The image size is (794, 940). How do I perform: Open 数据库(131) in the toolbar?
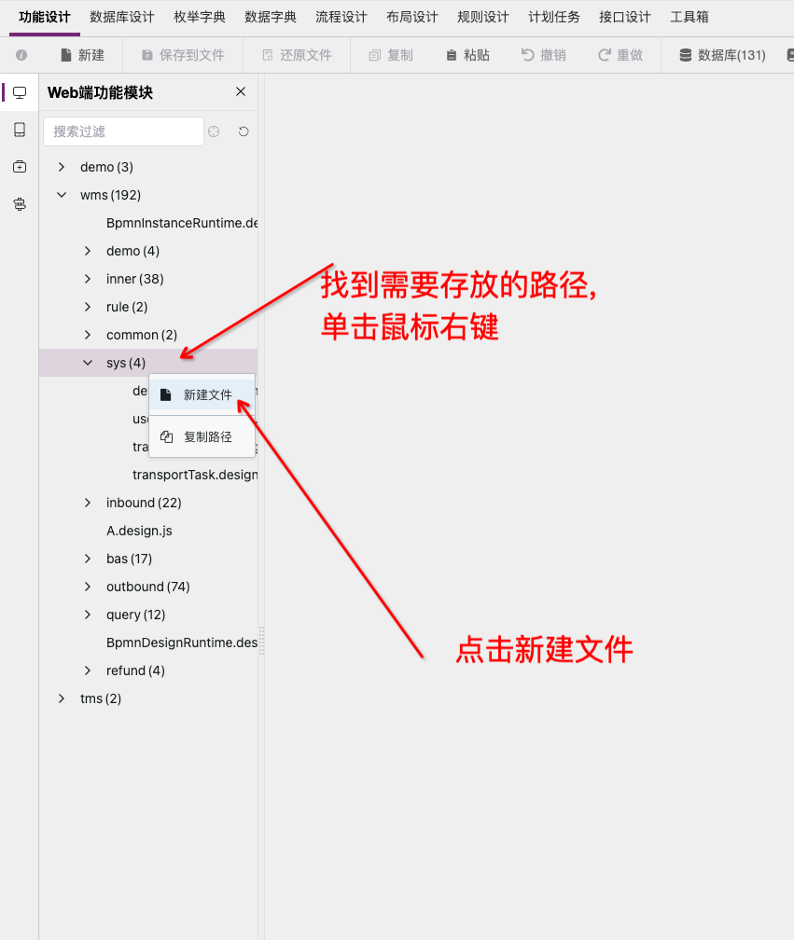(722, 55)
